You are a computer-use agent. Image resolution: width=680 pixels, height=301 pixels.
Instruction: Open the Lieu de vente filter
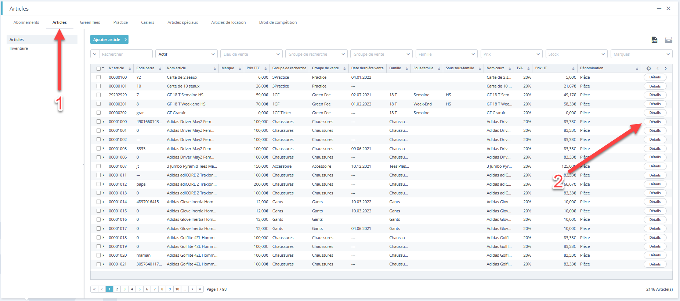click(x=252, y=54)
